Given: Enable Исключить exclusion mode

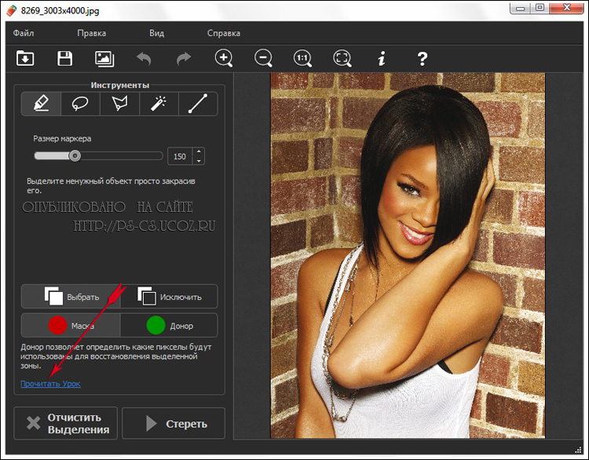Looking at the screenshot, I should 169,297.
